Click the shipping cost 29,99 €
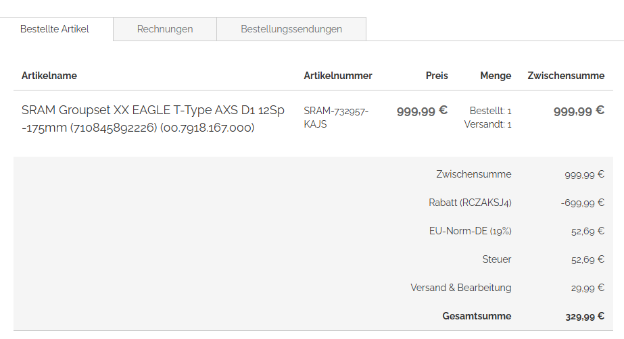The height and width of the screenshot is (339, 624). (587, 288)
